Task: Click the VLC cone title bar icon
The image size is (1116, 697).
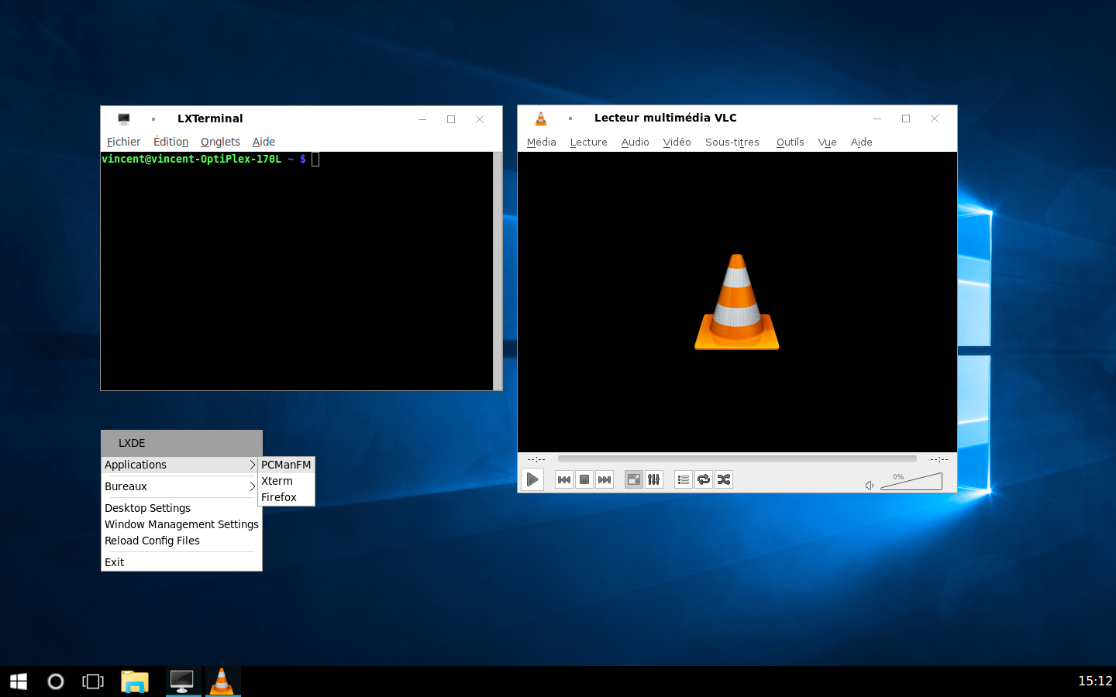Action: 541,118
